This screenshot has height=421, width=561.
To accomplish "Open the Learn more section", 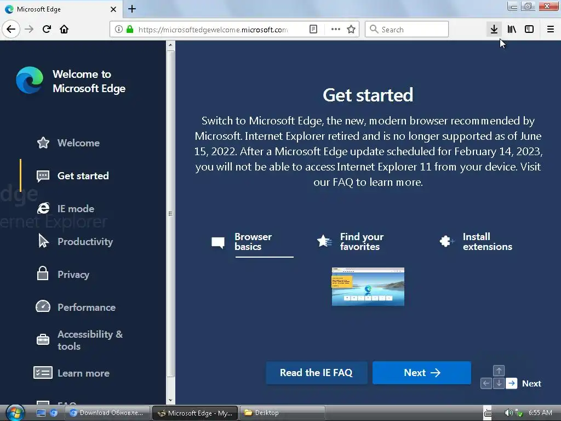I will (x=83, y=373).
